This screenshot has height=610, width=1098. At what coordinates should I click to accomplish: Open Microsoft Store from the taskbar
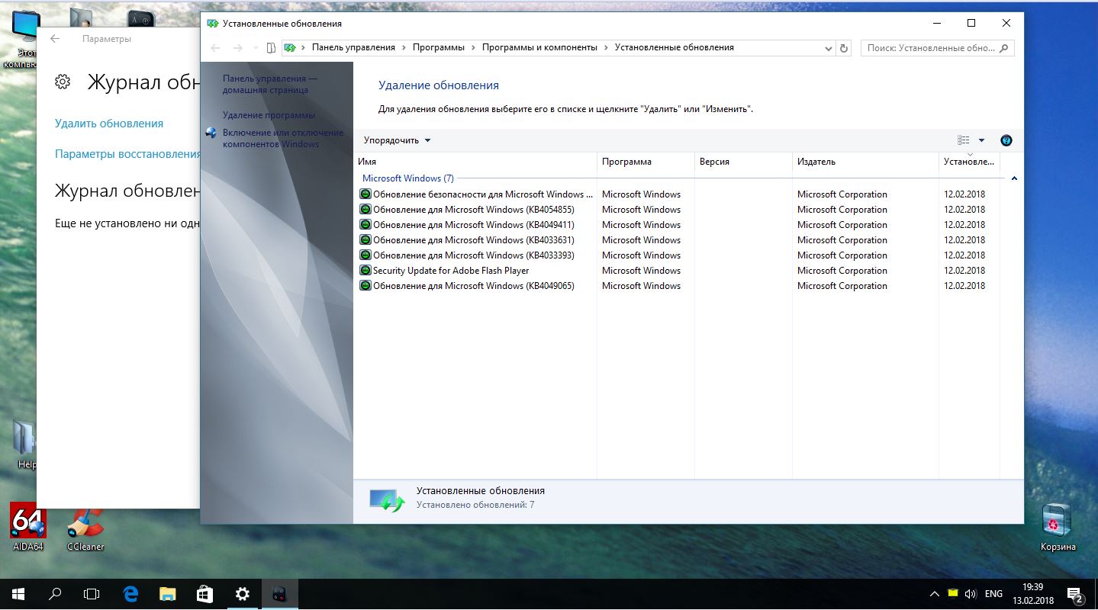click(x=204, y=593)
